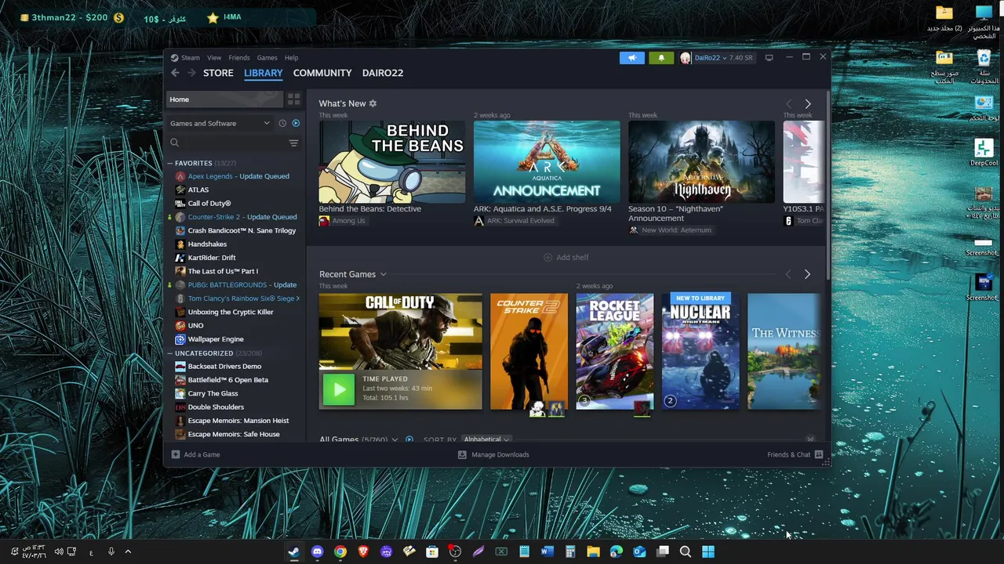Click Microsoft Word icon in taskbar
Screen dimensions: 1004x564
(x=547, y=551)
